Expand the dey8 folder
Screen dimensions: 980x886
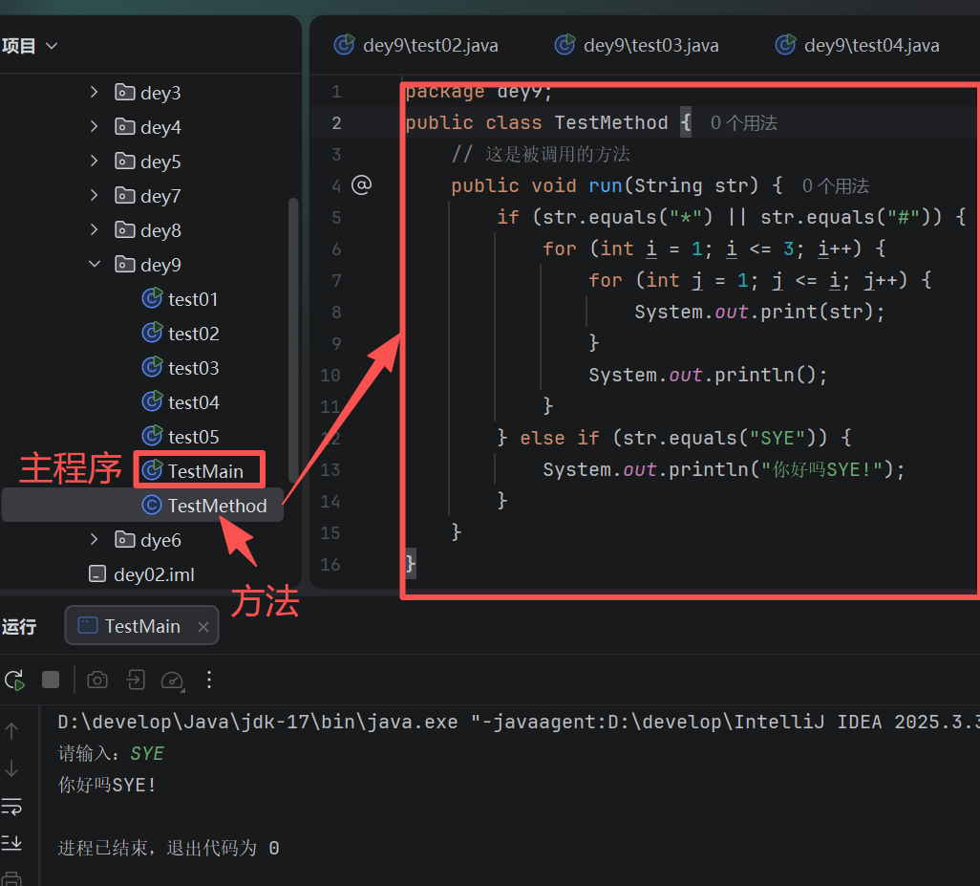click(x=94, y=230)
